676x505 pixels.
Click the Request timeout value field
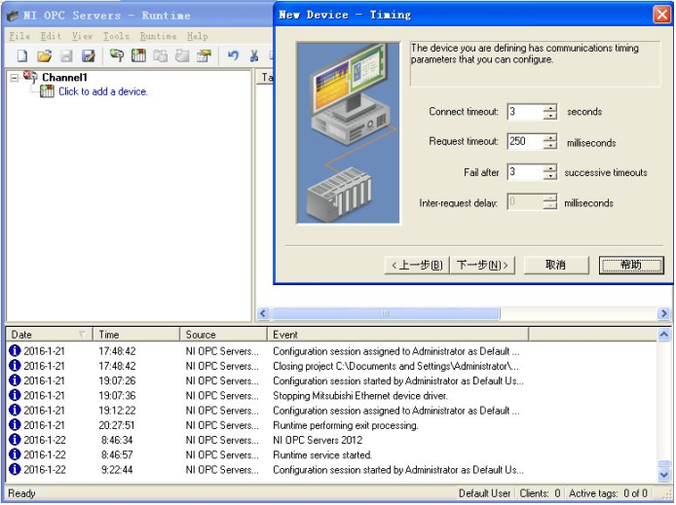click(x=525, y=141)
